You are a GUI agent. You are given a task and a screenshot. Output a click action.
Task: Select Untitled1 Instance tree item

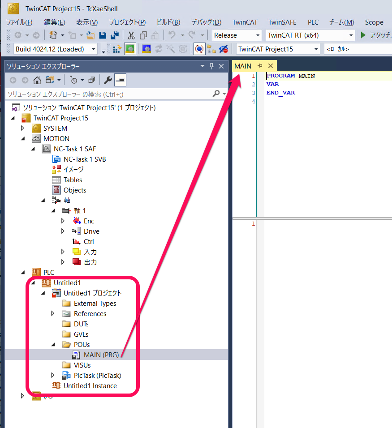90,385
